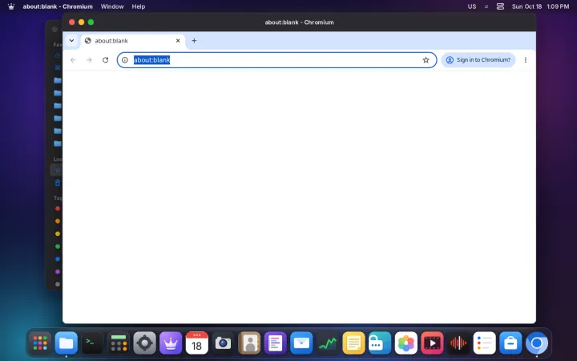
Task: Bookmark this tab with the star icon
Action: tap(426, 60)
